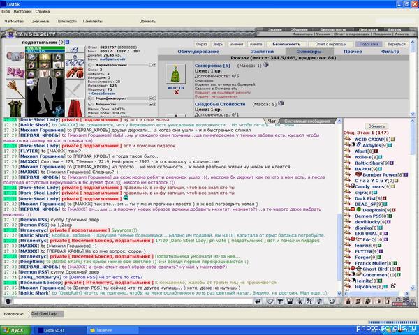Image resolution: width=419 pixels, height=335 pixels.
Task: Click the Вернуться button
Action: [x=397, y=44]
